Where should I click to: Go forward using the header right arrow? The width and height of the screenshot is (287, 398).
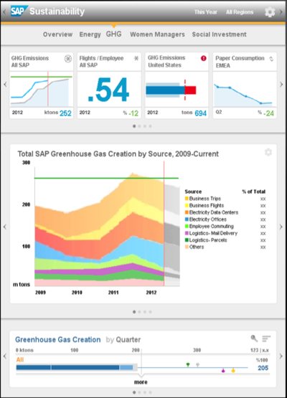click(281, 12)
